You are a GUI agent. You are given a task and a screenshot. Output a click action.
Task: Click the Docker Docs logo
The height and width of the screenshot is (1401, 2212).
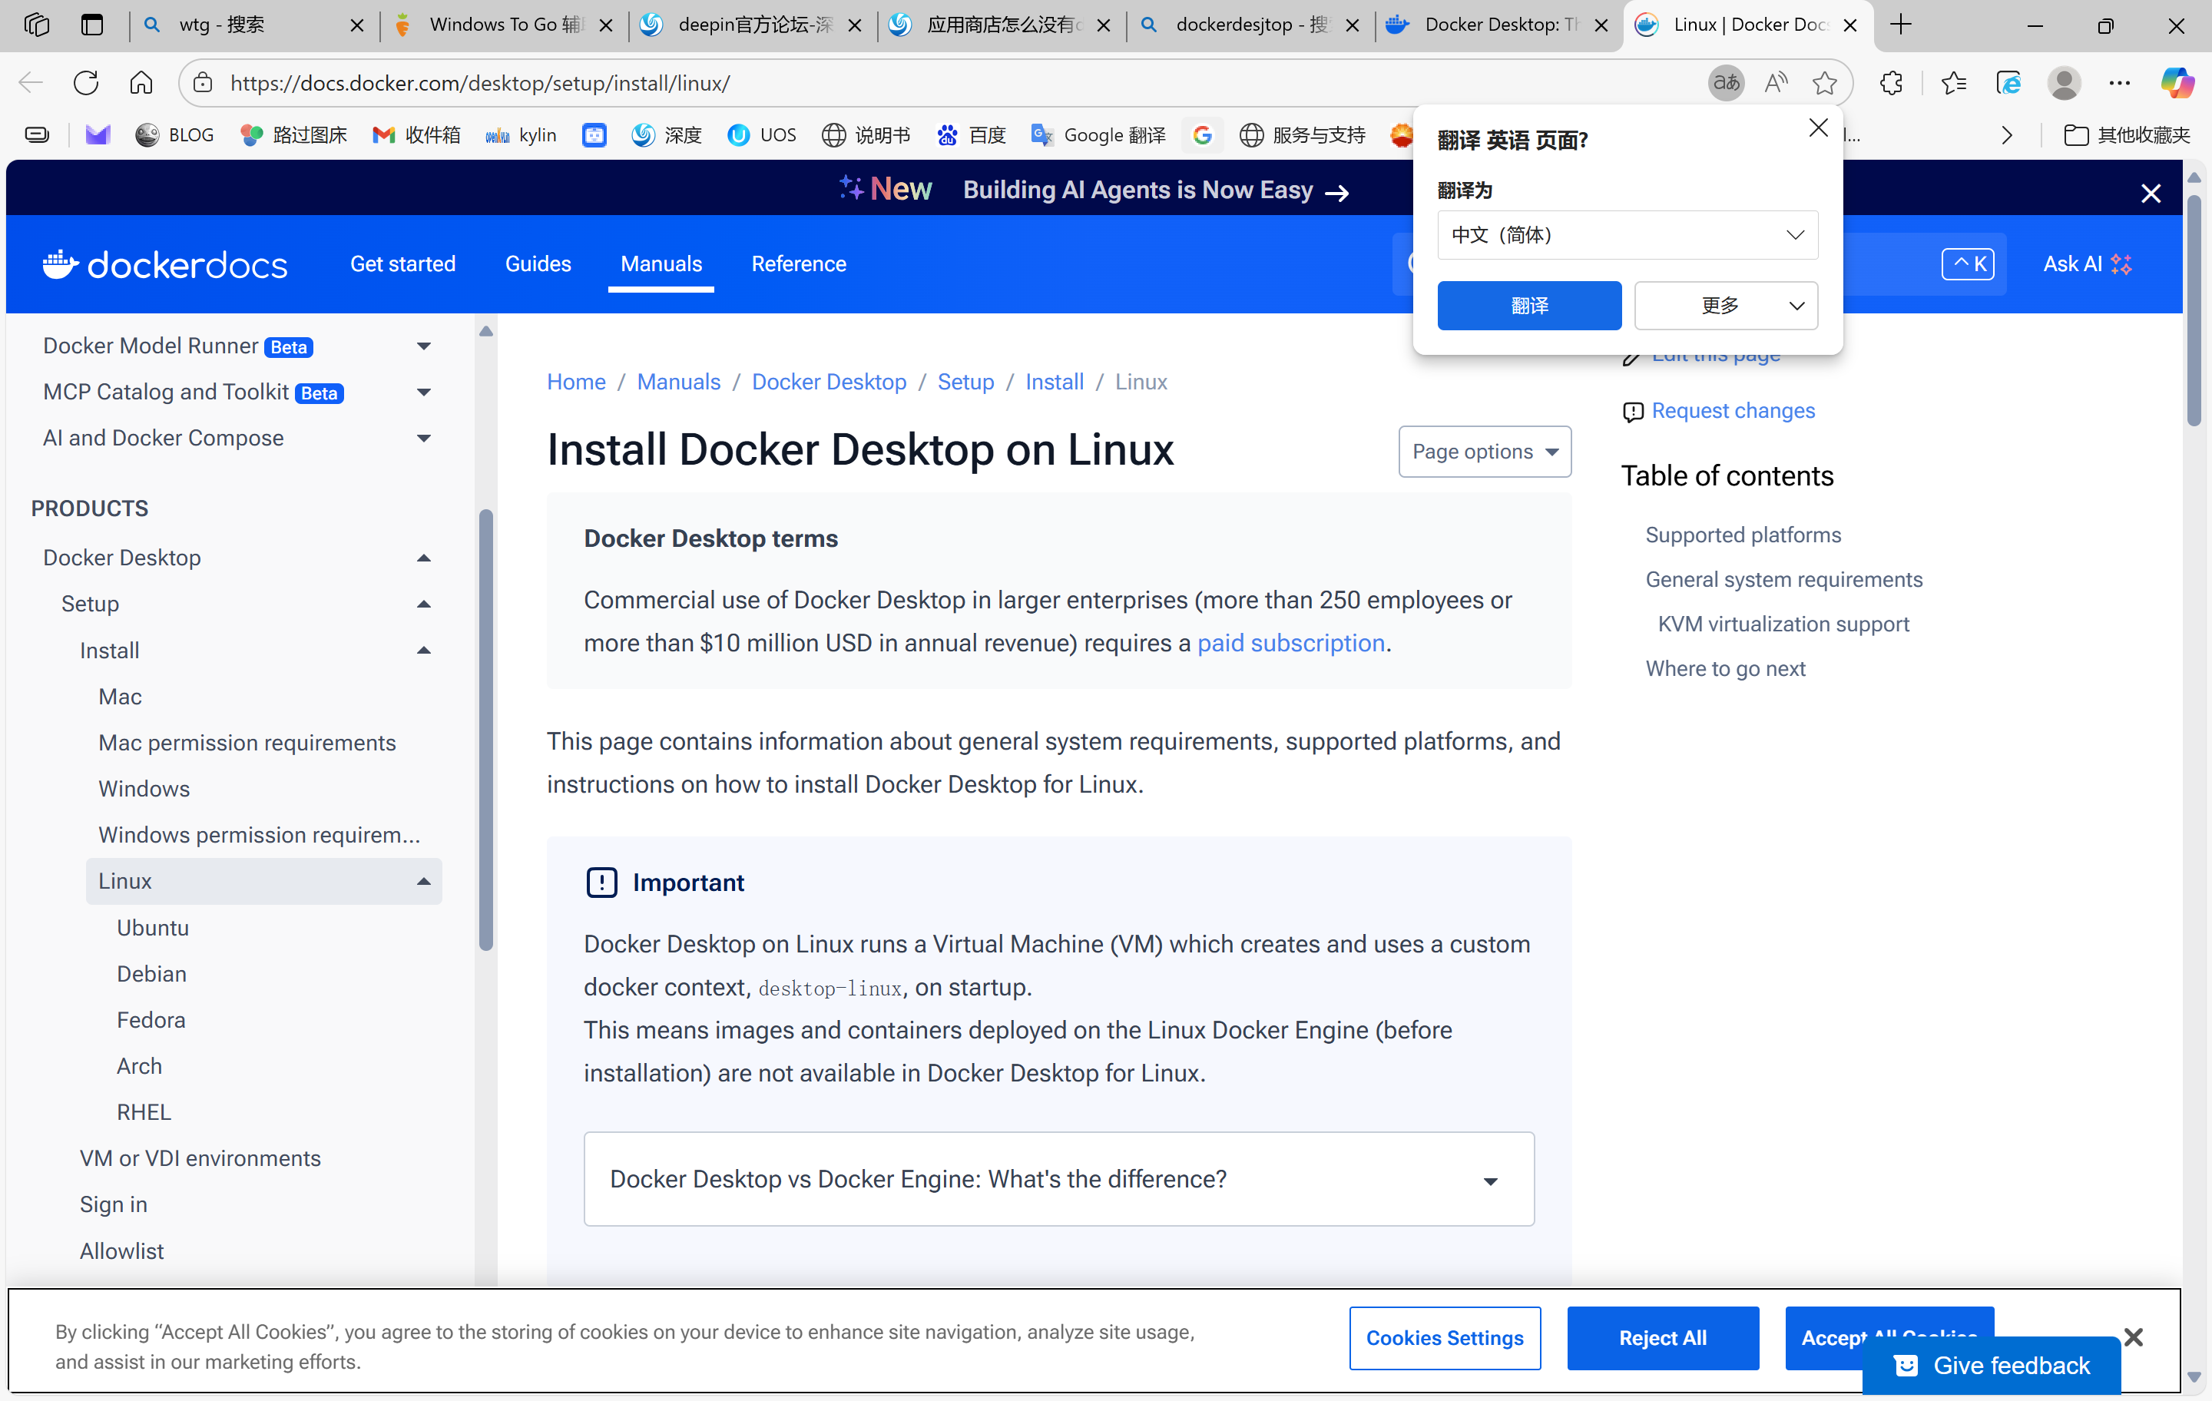pyautogui.click(x=165, y=264)
